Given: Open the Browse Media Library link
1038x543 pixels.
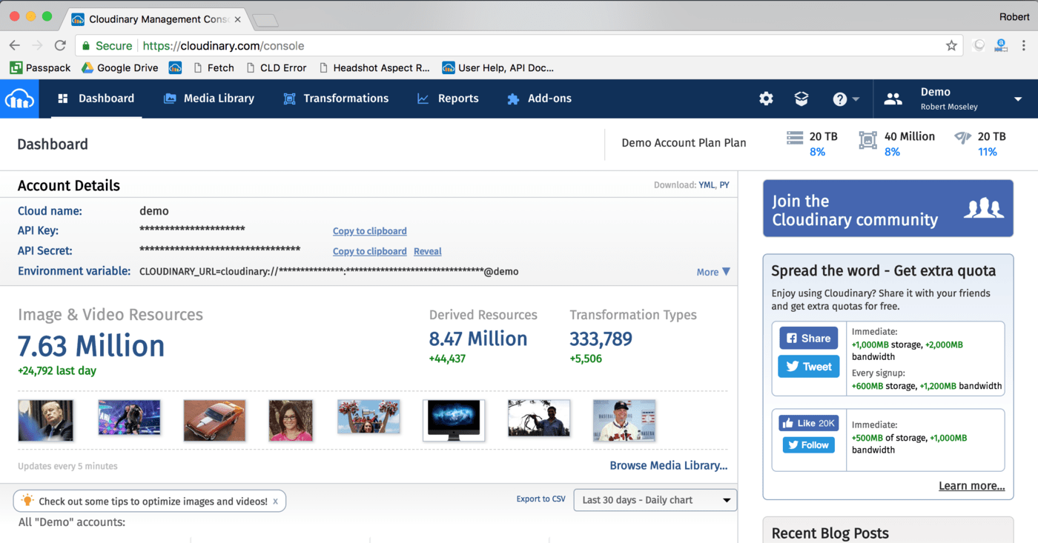Looking at the screenshot, I should pyautogui.click(x=668, y=465).
